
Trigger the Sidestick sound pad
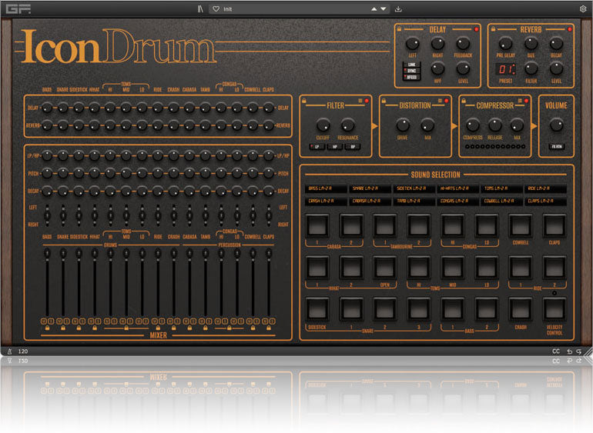(x=317, y=309)
